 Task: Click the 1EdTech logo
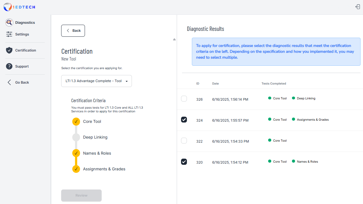click(x=19, y=7)
